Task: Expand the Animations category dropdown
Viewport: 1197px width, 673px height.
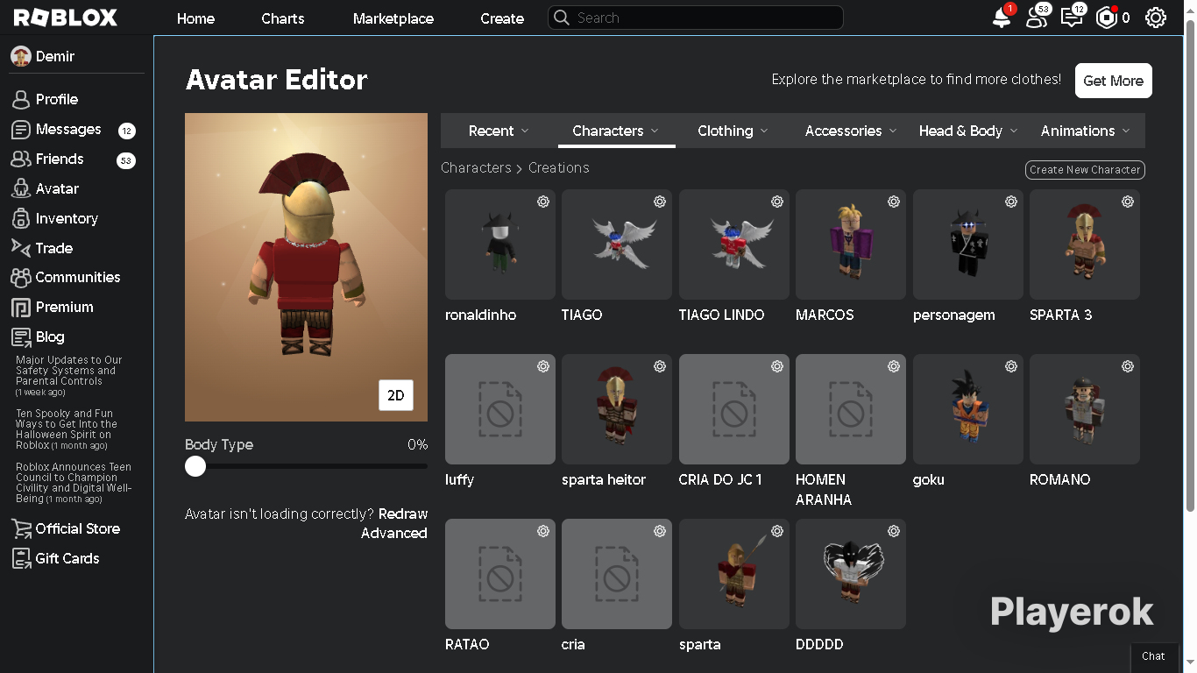Action: click(x=1086, y=131)
